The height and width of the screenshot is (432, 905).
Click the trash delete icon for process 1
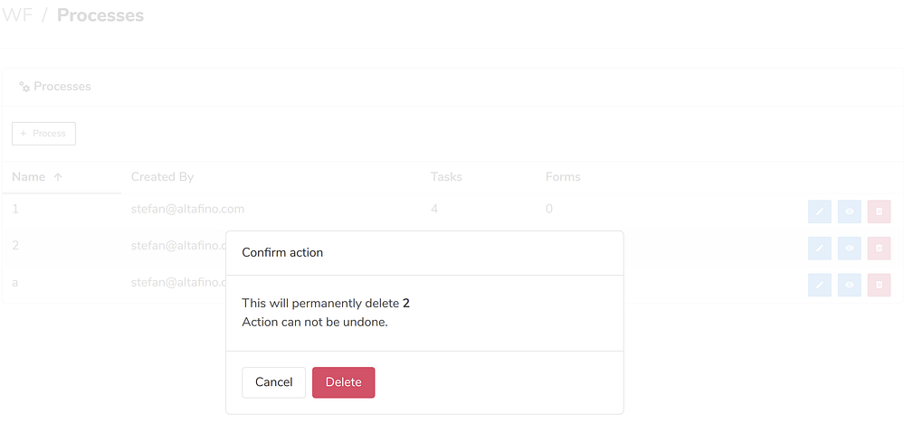point(879,211)
